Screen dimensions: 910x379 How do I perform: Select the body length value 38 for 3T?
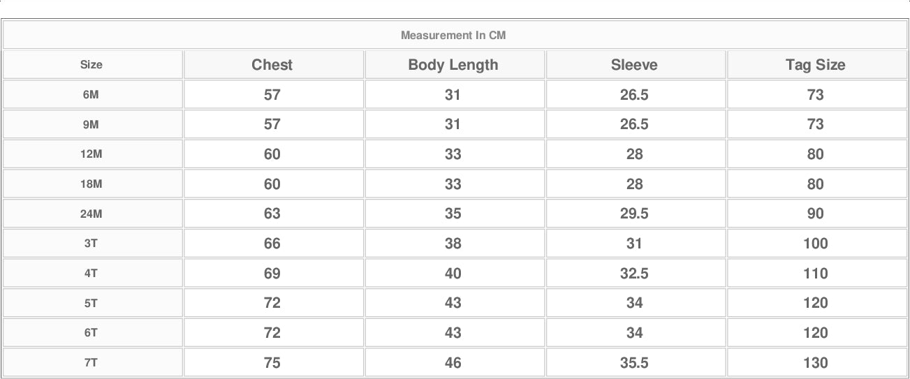click(453, 244)
